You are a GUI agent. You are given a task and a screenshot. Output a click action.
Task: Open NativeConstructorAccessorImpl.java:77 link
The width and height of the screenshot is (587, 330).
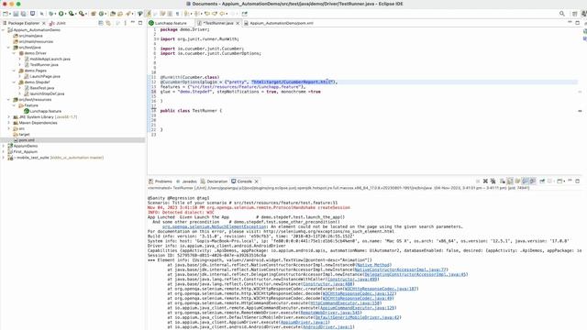tap(400, 269)
